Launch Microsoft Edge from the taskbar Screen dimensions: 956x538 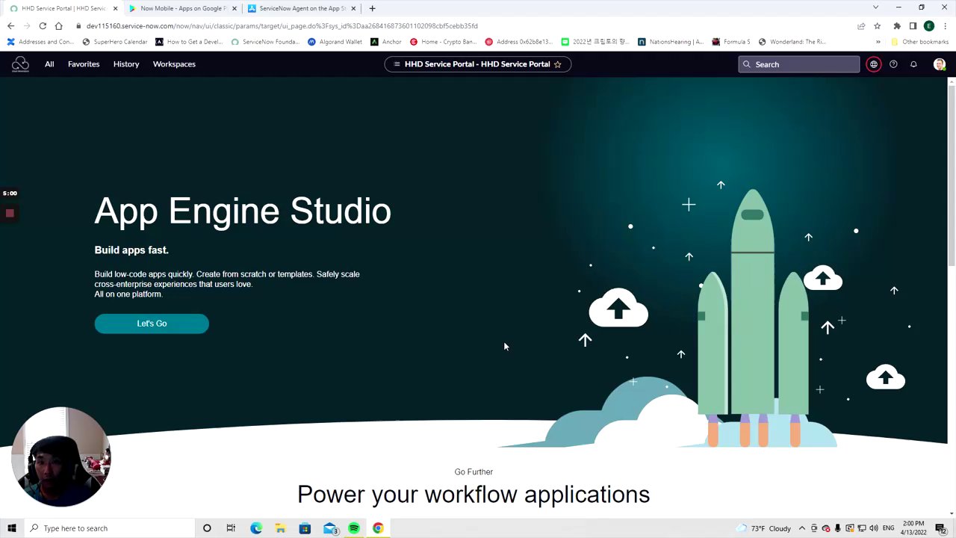click(256, 528)
